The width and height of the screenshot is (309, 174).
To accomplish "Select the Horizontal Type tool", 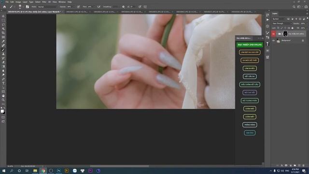I will [3, 83].
